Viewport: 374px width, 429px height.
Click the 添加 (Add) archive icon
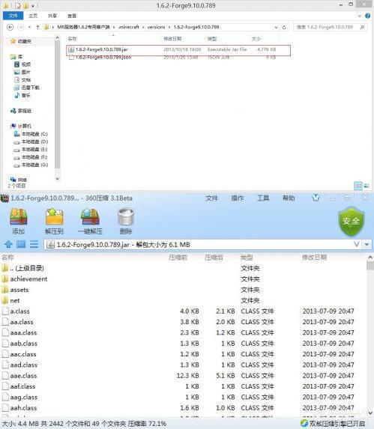[18, 221]
